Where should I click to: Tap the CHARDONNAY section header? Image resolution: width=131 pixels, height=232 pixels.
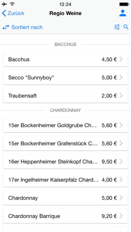point(65,110)
